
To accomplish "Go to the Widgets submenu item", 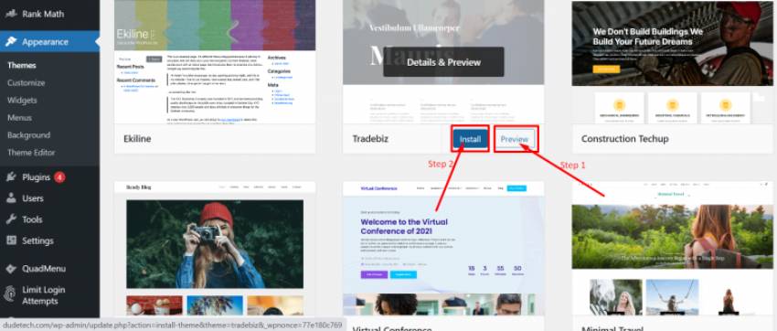I will tap(22, 100).
